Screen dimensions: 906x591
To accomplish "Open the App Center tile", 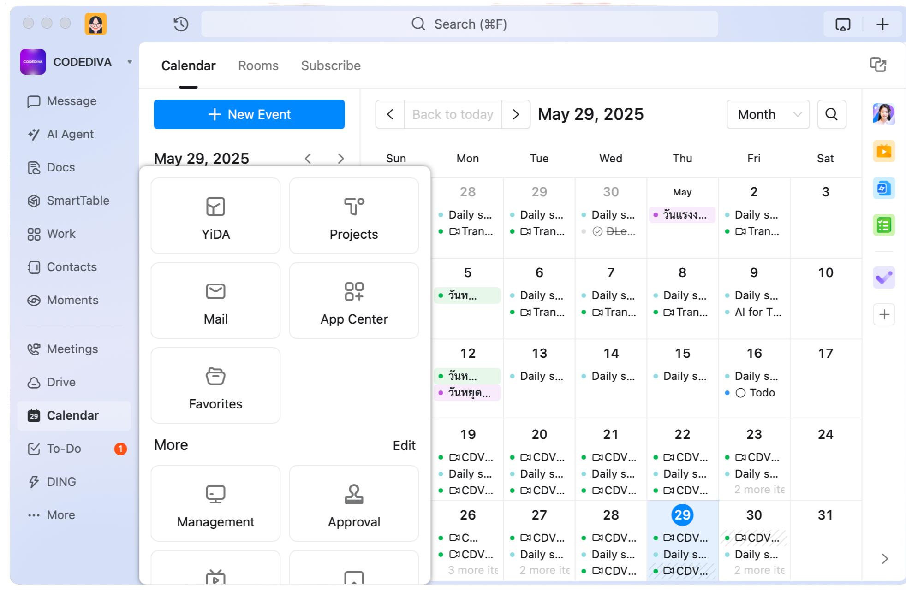I will click(x=354, y=301).
